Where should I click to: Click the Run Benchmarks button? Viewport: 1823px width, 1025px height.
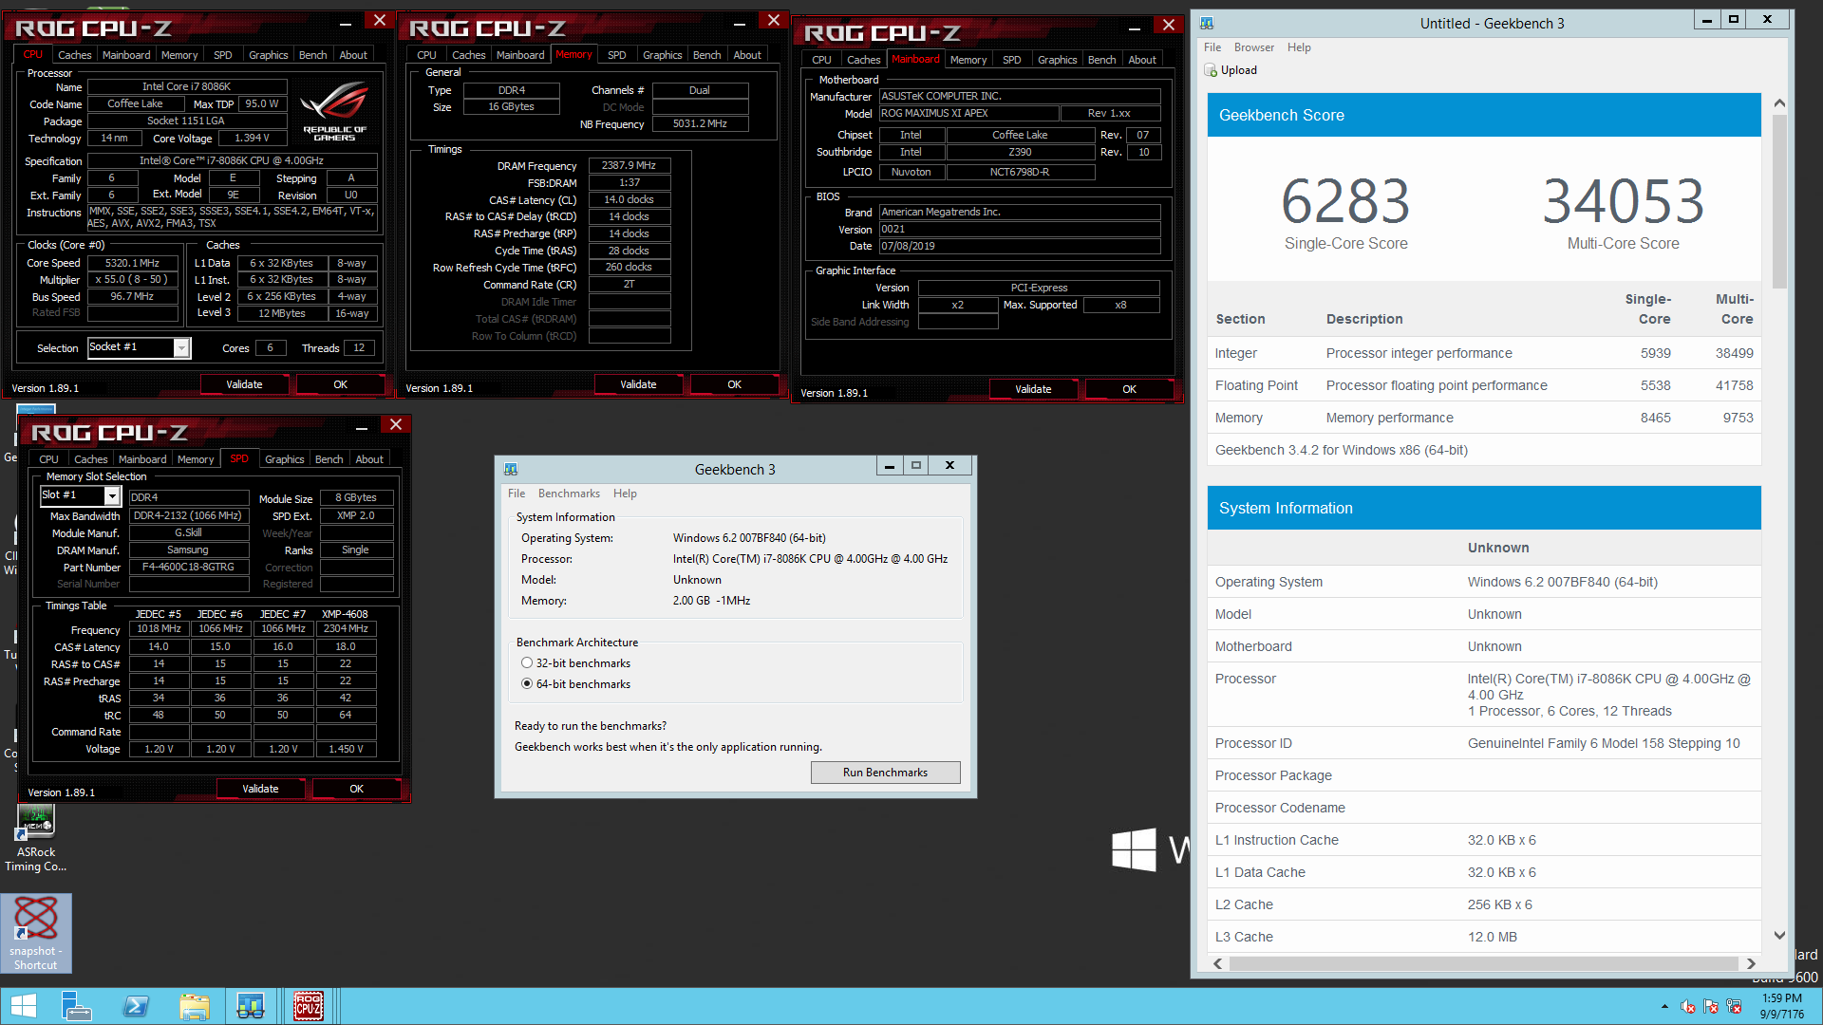[x=885, y=773]
